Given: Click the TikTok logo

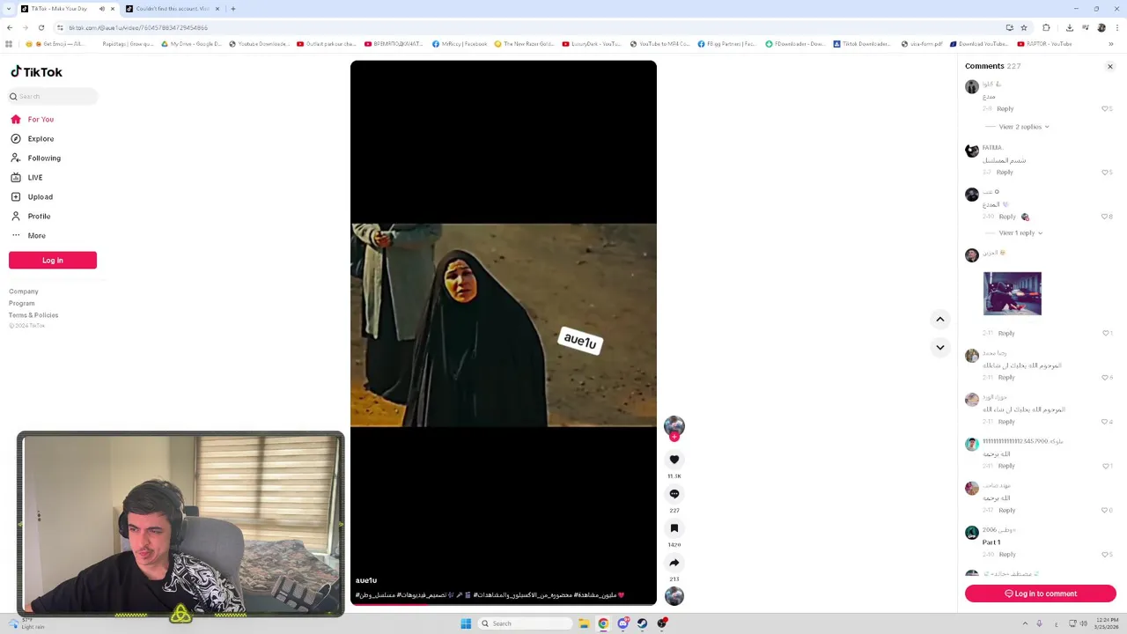Looking at the screenshot, I should click(x=36, y=72).
